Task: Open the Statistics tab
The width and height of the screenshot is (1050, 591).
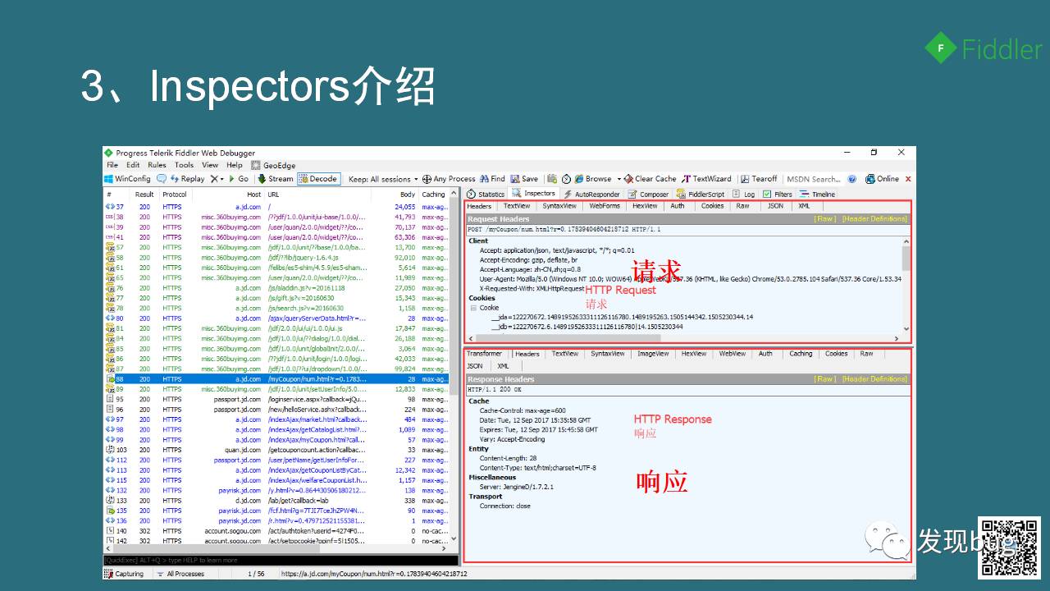Action: (x=486, y=195)
